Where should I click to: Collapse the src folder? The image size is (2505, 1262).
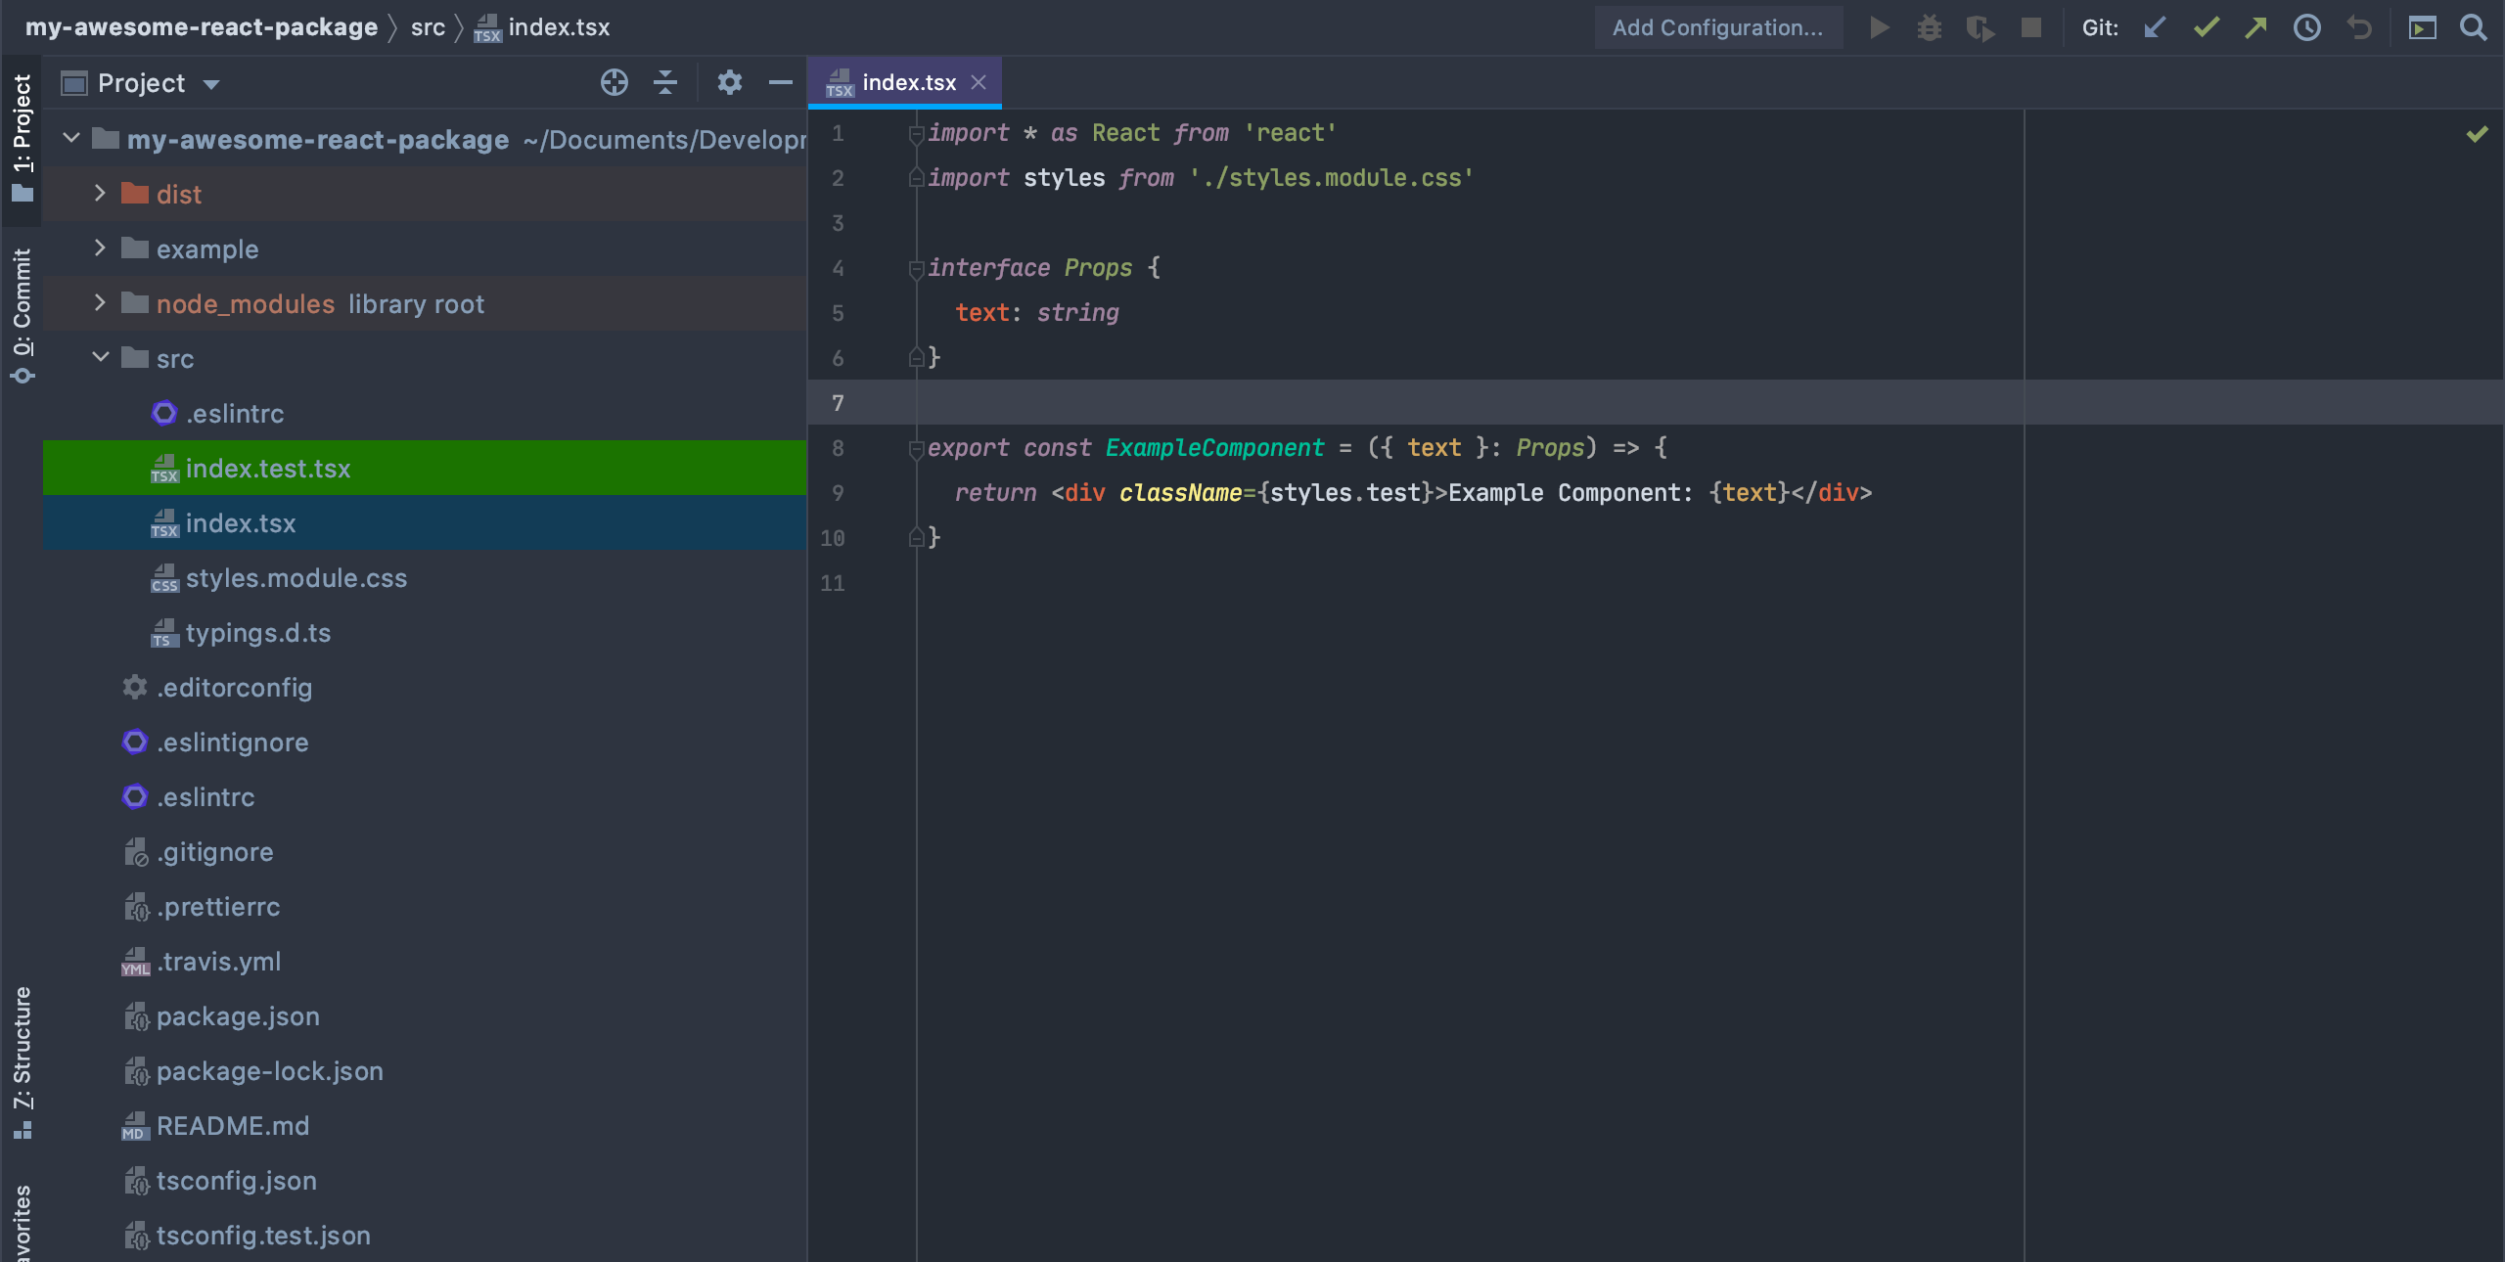pos(100,358)
